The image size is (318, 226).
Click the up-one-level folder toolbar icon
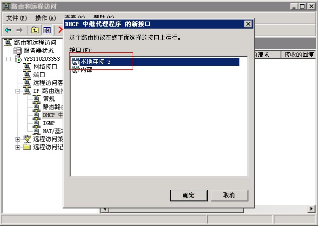pos(35,30)
